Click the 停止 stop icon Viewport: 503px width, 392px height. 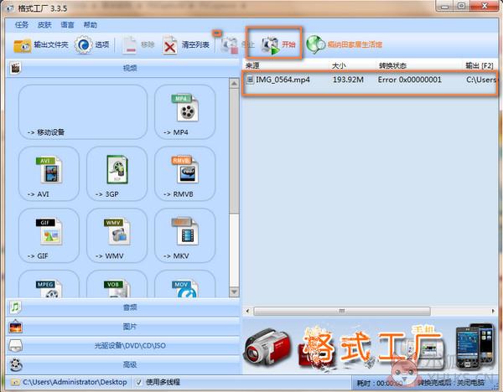pyautogui.click(x=230, y=45)
